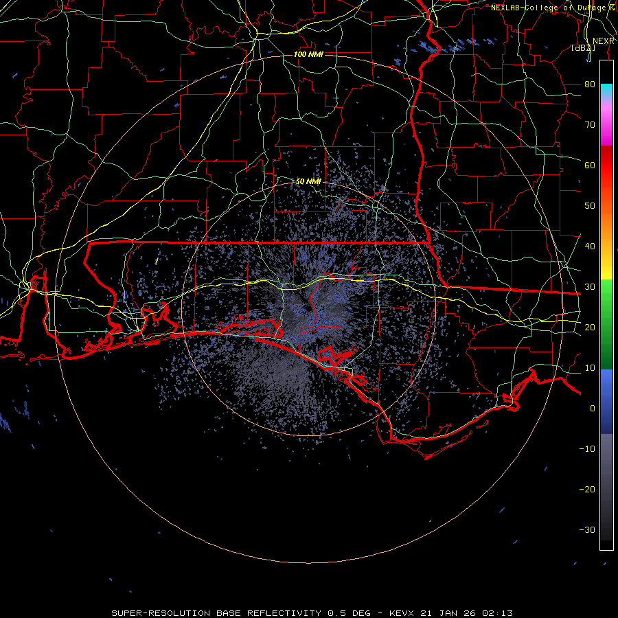The height and width of the screenshot is (618, 618).
Task: Click the -10 value on the dBZ scale
Action: pyautogui.click(x=587, y=448)
